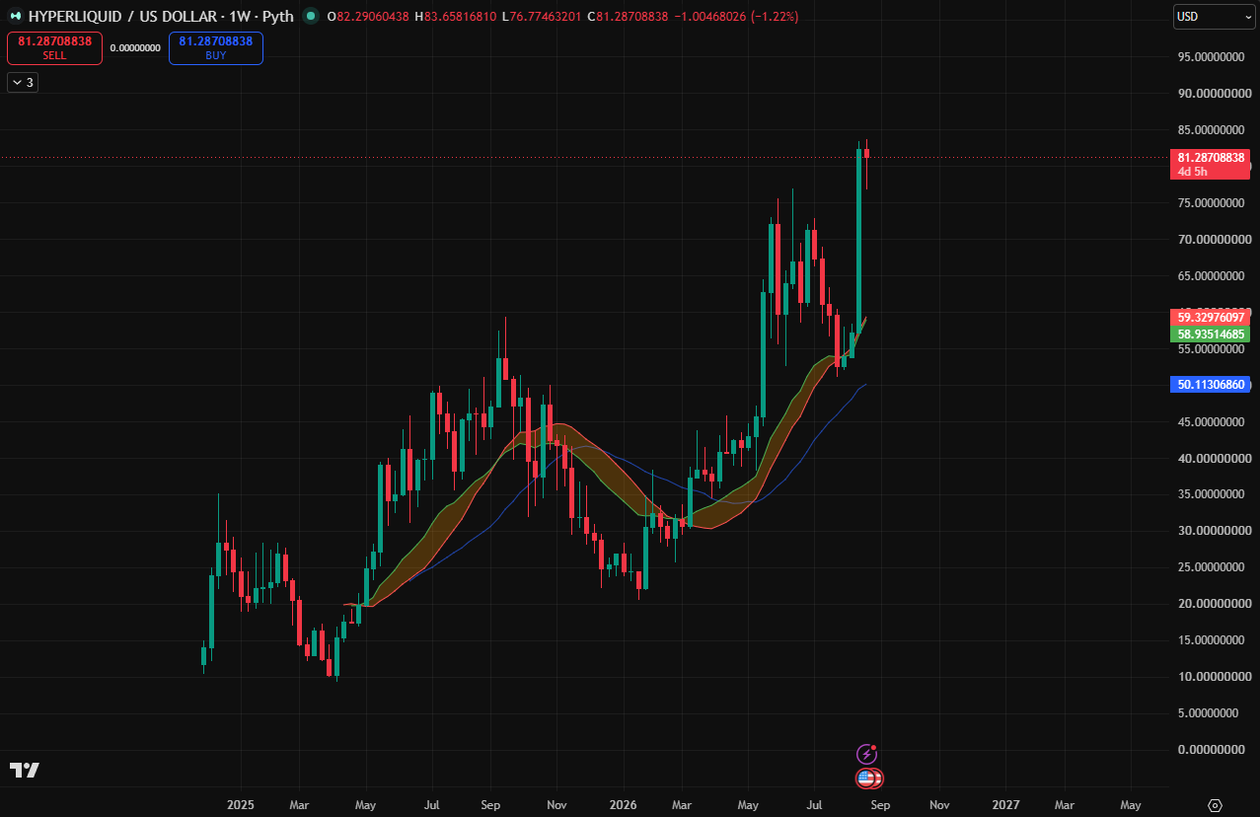Click the high value 83.65816810
The width and height of the screenshot is (1260, 817).
pyautogui.click(x=459, y=17)
